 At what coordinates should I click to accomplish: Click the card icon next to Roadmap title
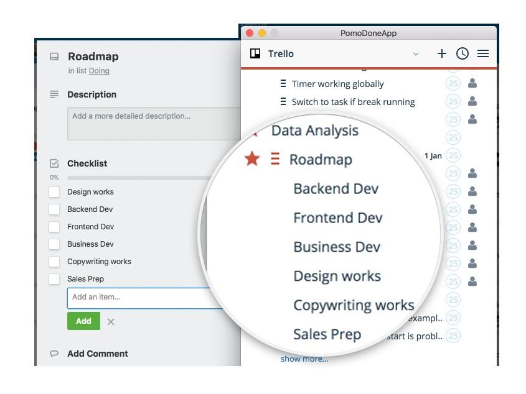coord(54,57)
